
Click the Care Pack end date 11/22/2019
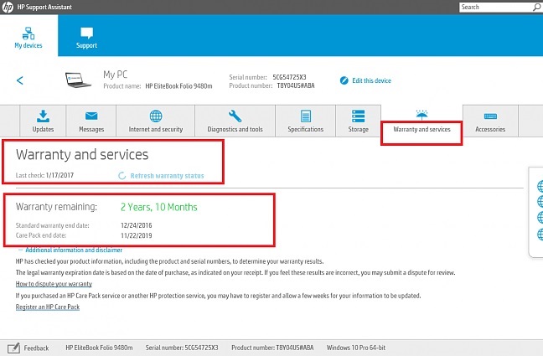(x=136, y=235)
